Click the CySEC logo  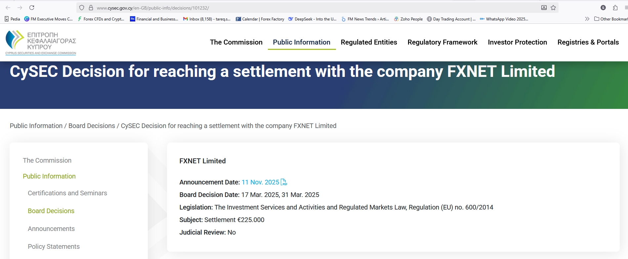(41, 42)
